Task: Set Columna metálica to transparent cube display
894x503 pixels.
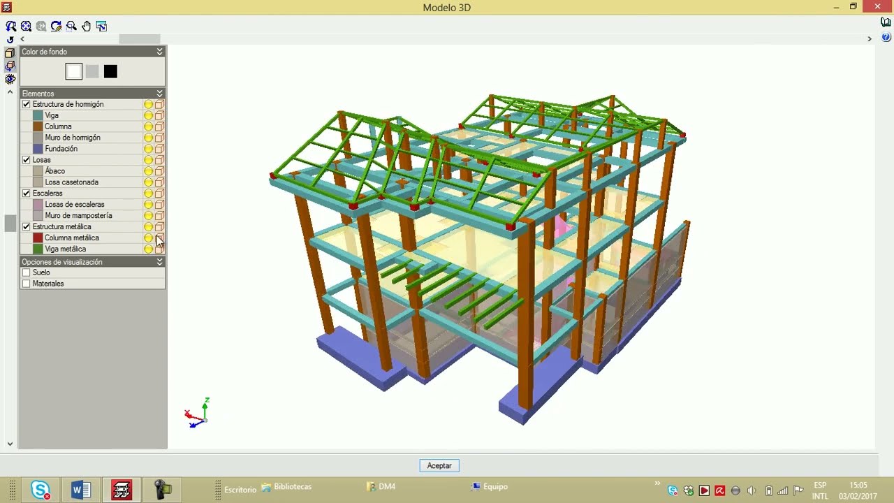Action: (x=159, y=238)
